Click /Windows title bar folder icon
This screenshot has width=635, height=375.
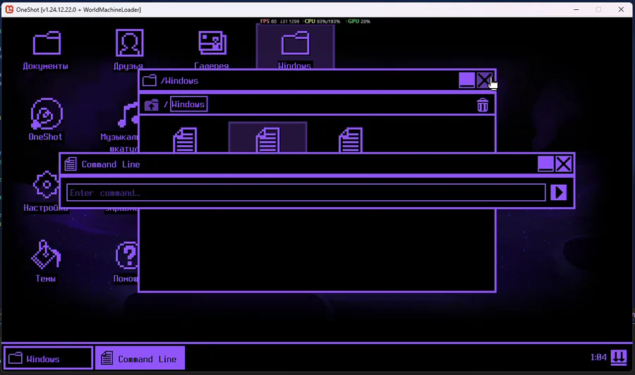(x=150, y=80)
